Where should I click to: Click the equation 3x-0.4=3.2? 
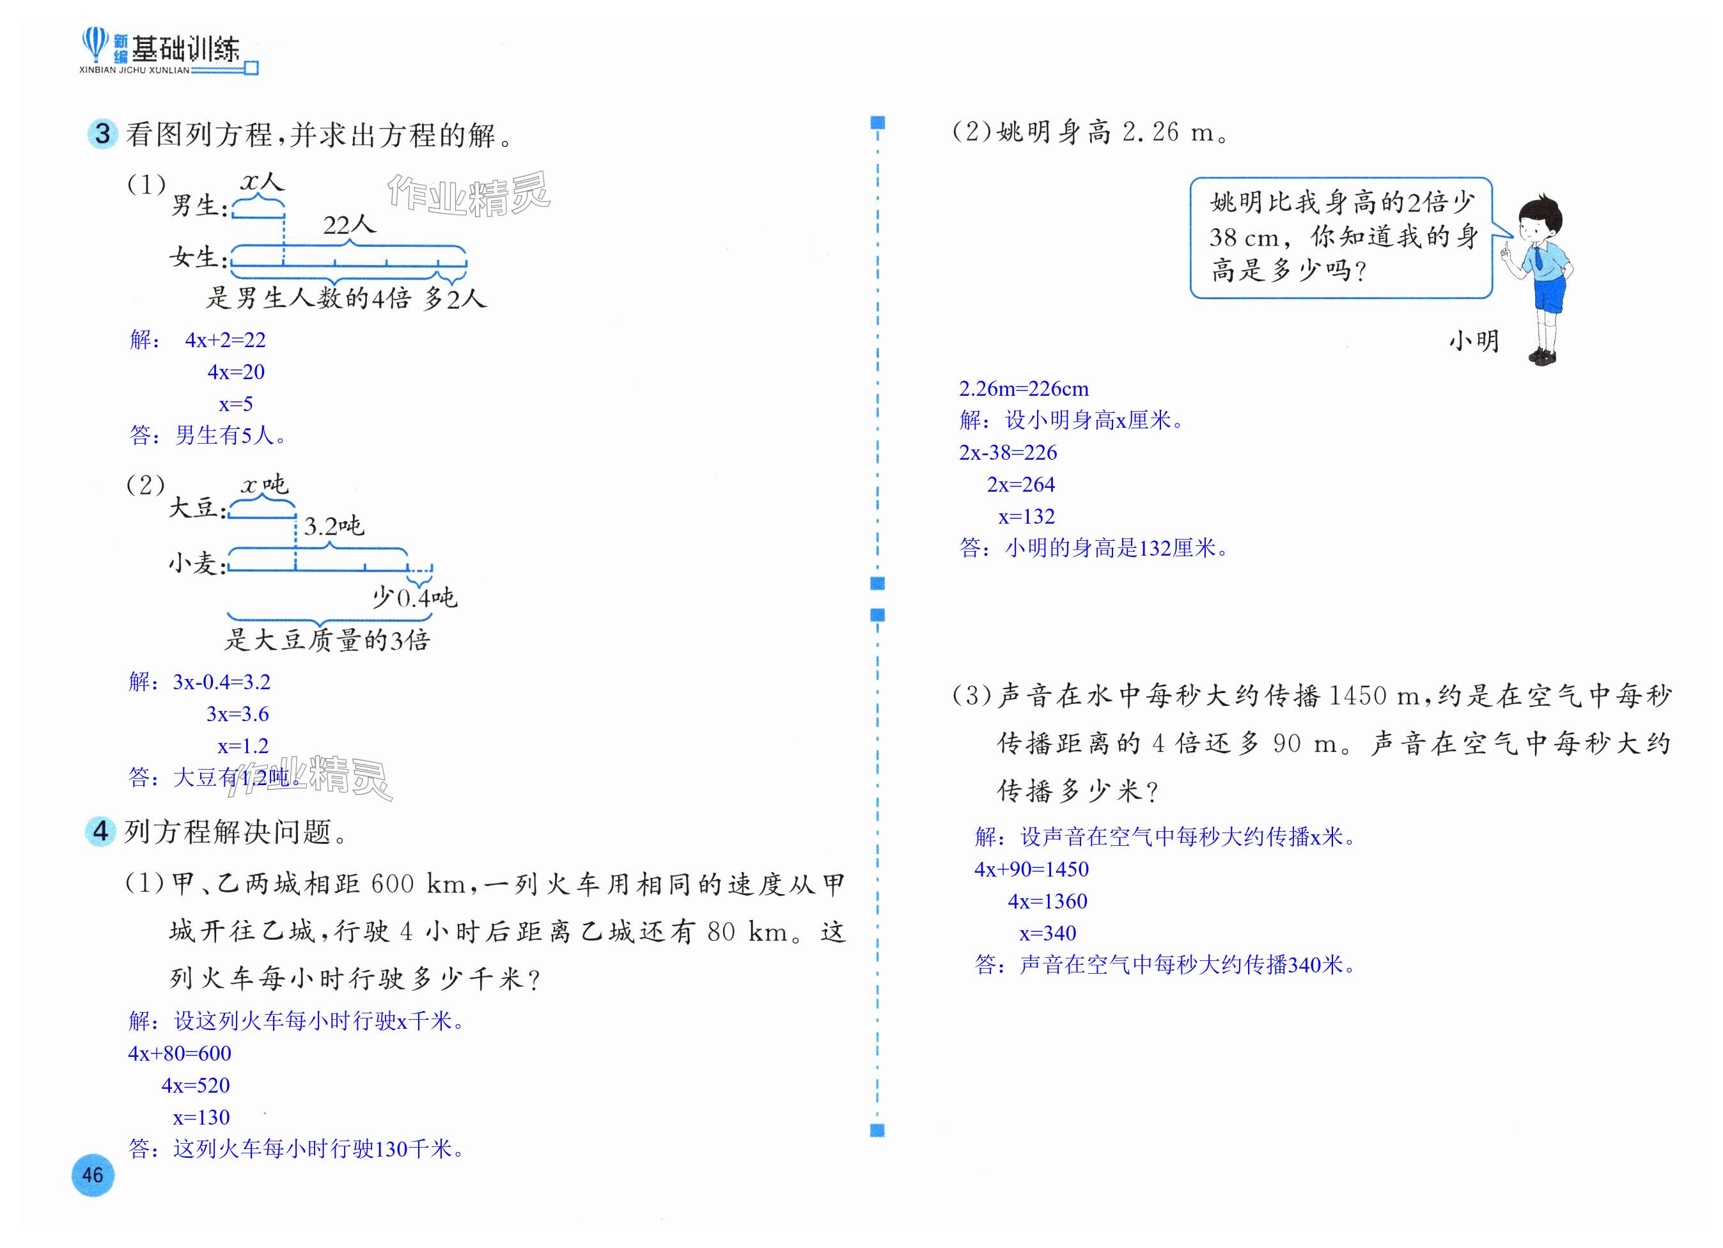click(222, 682)
